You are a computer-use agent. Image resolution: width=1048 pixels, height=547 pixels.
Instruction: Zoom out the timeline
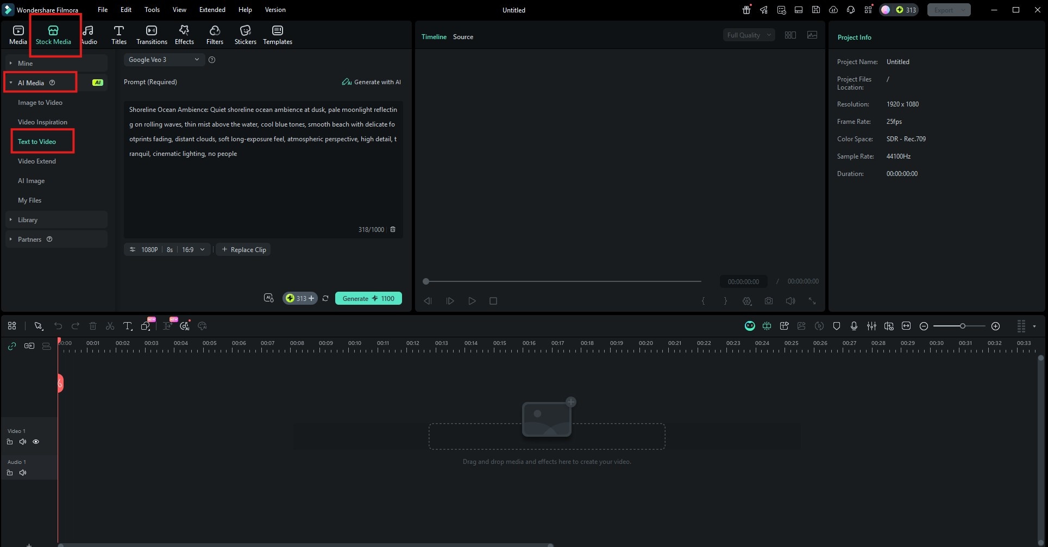(x=924, y=326)
